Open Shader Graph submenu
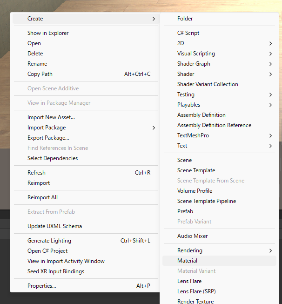Image resolution: width=282 pixels, height=304 pixels. [x=219, y=64]
